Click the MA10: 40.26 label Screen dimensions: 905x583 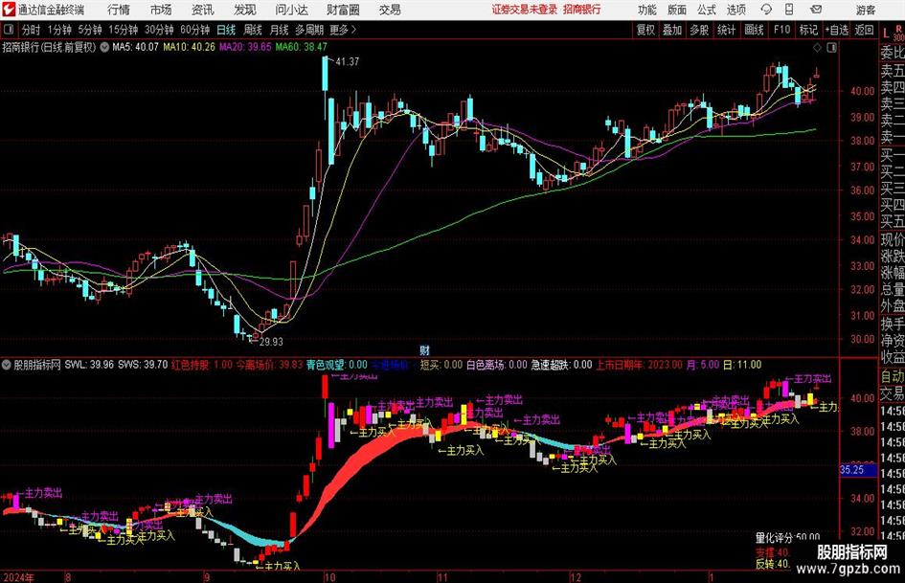point(189,47)
